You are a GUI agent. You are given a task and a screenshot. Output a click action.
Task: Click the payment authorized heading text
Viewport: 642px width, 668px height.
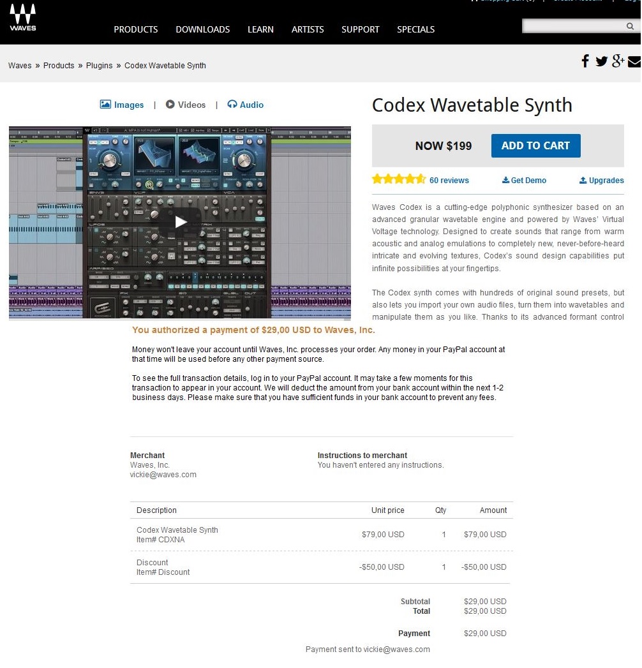coord(253,330)
